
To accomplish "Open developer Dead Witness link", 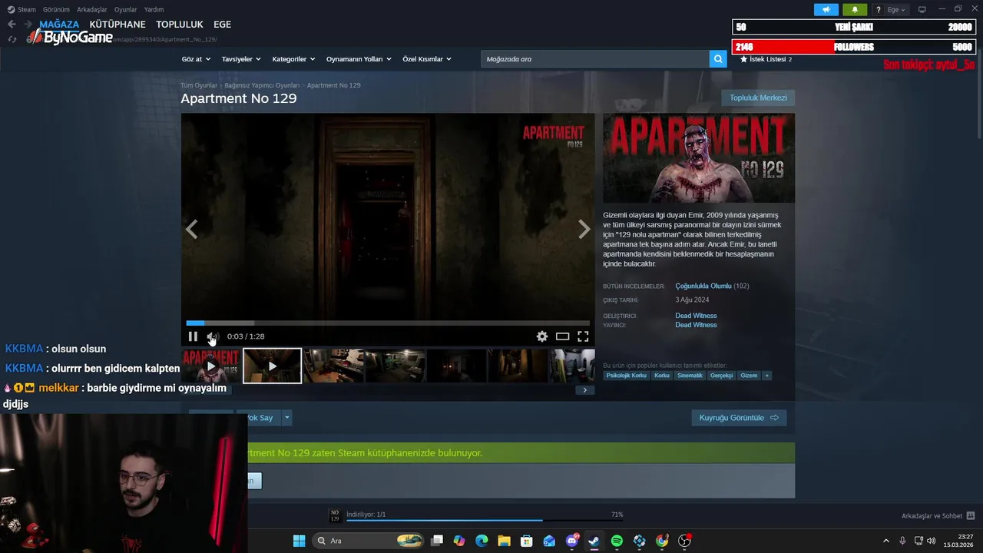I will pos(696,316).
